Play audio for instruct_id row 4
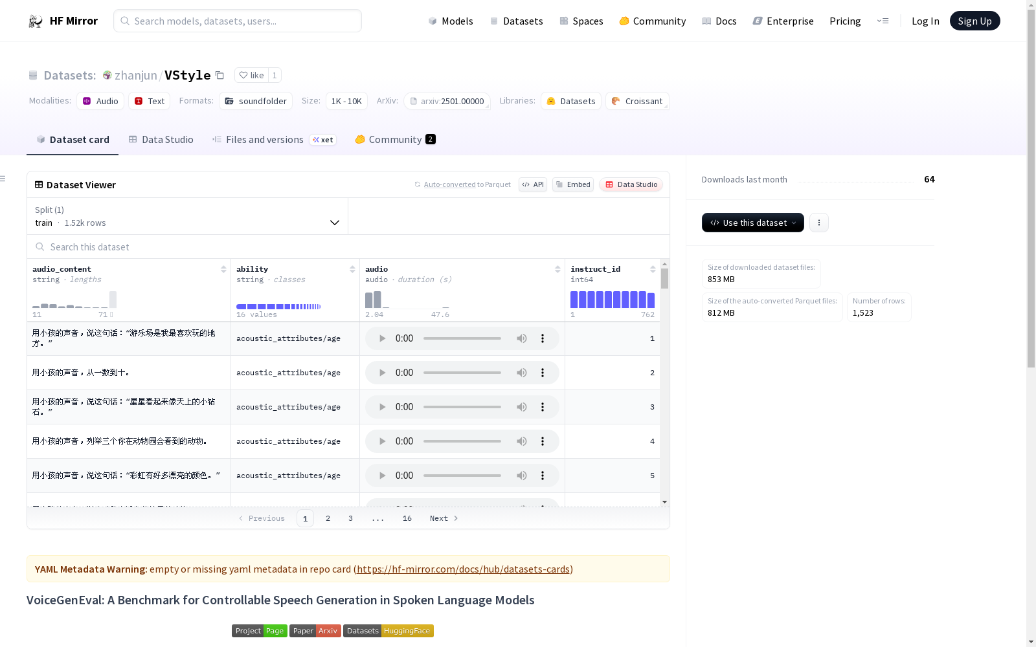Screen dimensions: 1036x647 click(382, 441)
